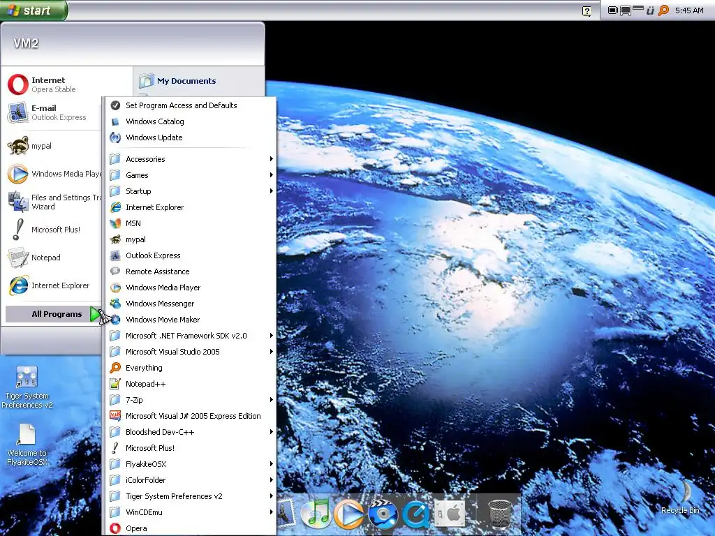Click the trash can dock icon
Screen dimensions: 715x536
click(x=499, y=514)
